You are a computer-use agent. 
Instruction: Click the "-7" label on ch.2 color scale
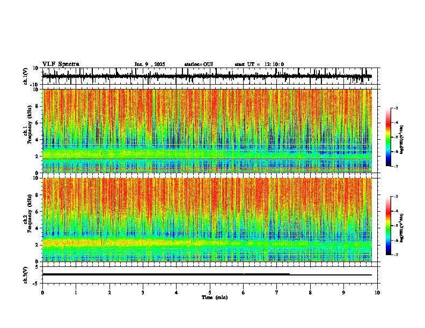coord(395,255)
